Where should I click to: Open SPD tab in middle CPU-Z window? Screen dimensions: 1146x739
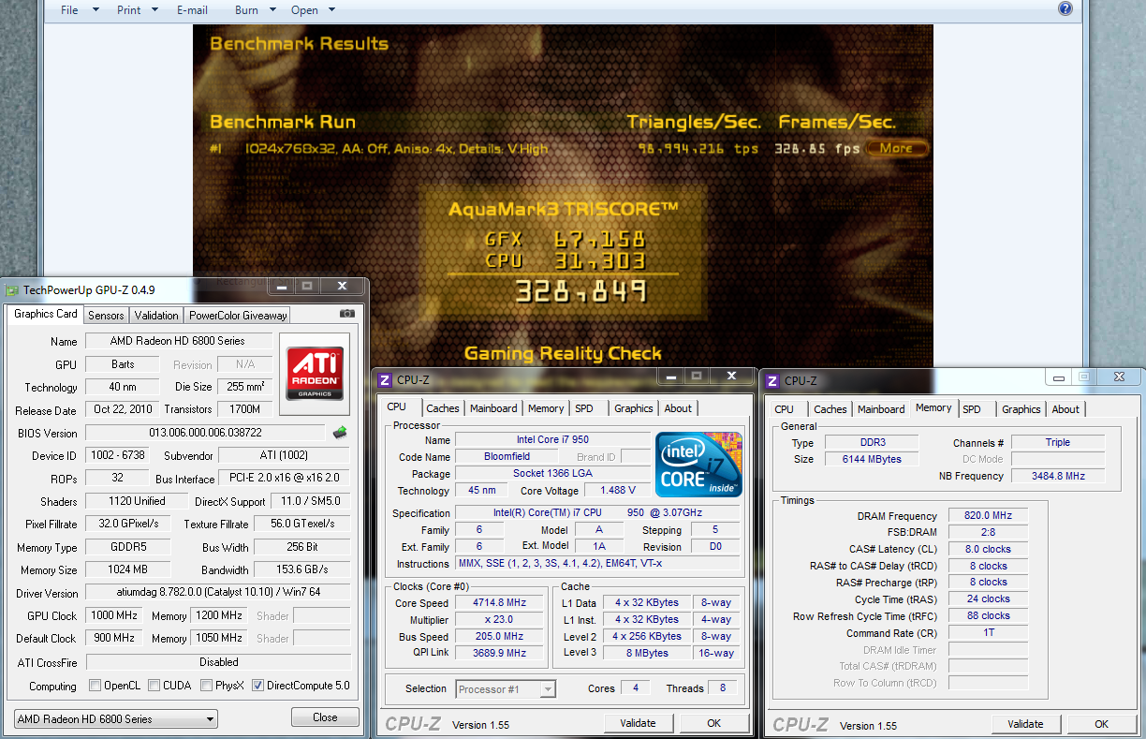click(x=584, y=408)
